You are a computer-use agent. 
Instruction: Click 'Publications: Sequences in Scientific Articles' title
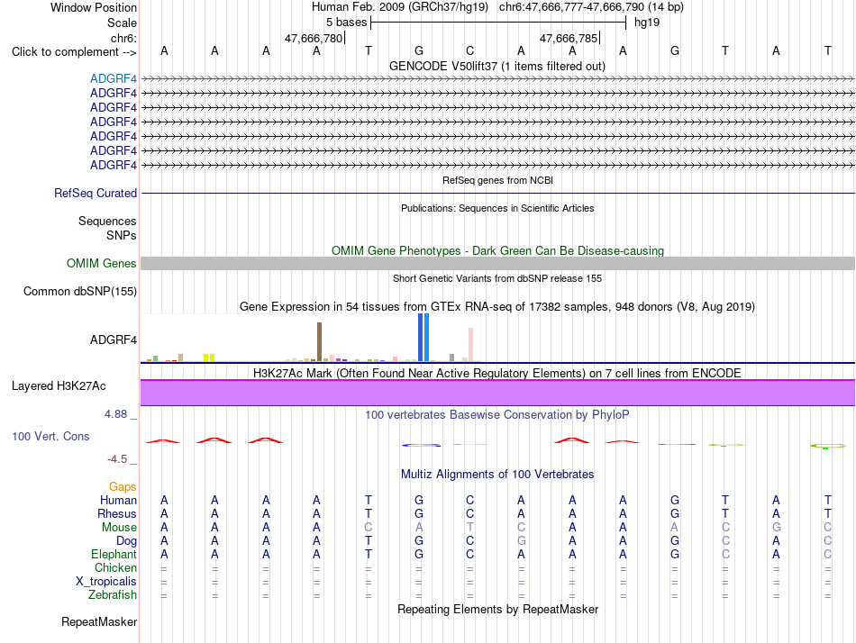tap(497, 208)
